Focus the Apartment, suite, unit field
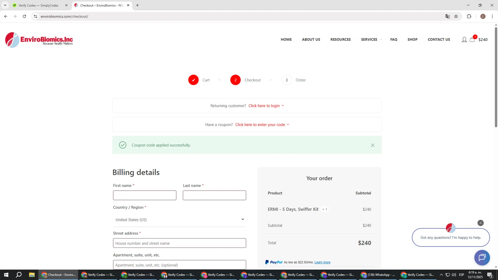This screenshot has width=498, height=280. [180, 265]
